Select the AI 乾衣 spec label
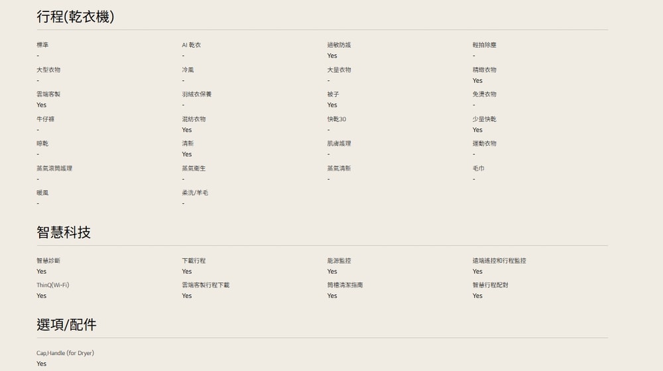Viewport: 663px width, 371px height. pos(191,45)
